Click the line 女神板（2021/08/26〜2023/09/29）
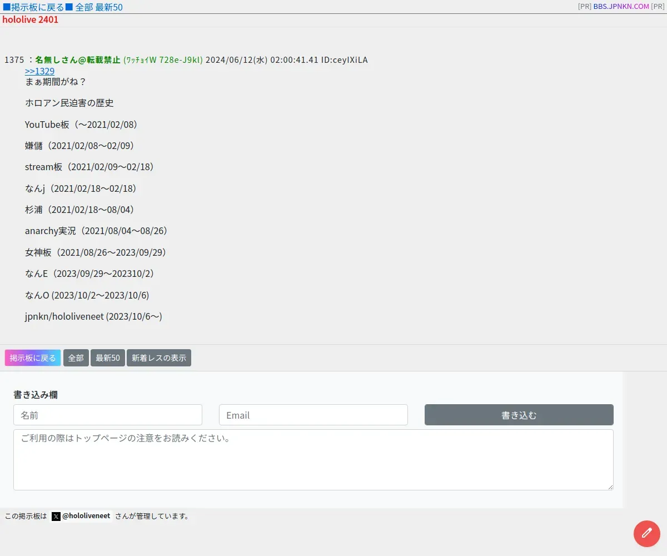This screenshot has width=667, height=556. pos(96,252)
